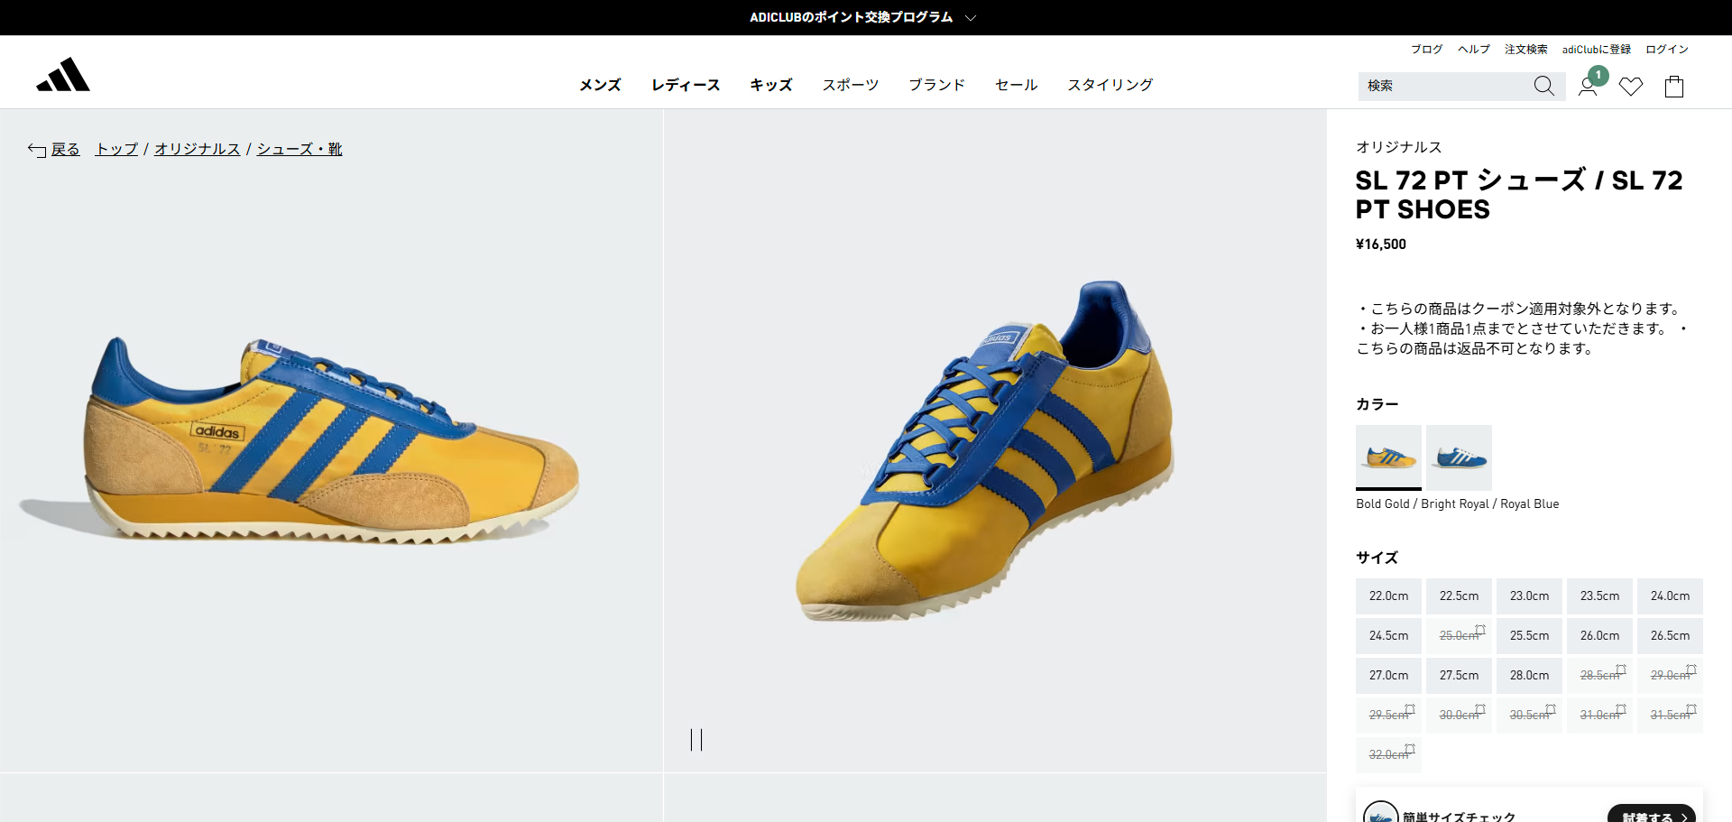Open the ヘルプ link
The height and width of the screenshot is (822, 1732).
coord(1474,50)
